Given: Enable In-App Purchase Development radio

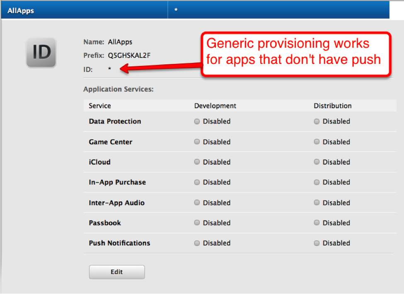Looking at the screenshot, I should pyautogui.click(x=197, y=182).
